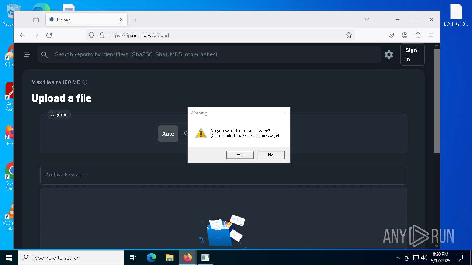
Task: Click the page vertical scrollbar
Action: point(437,101)
